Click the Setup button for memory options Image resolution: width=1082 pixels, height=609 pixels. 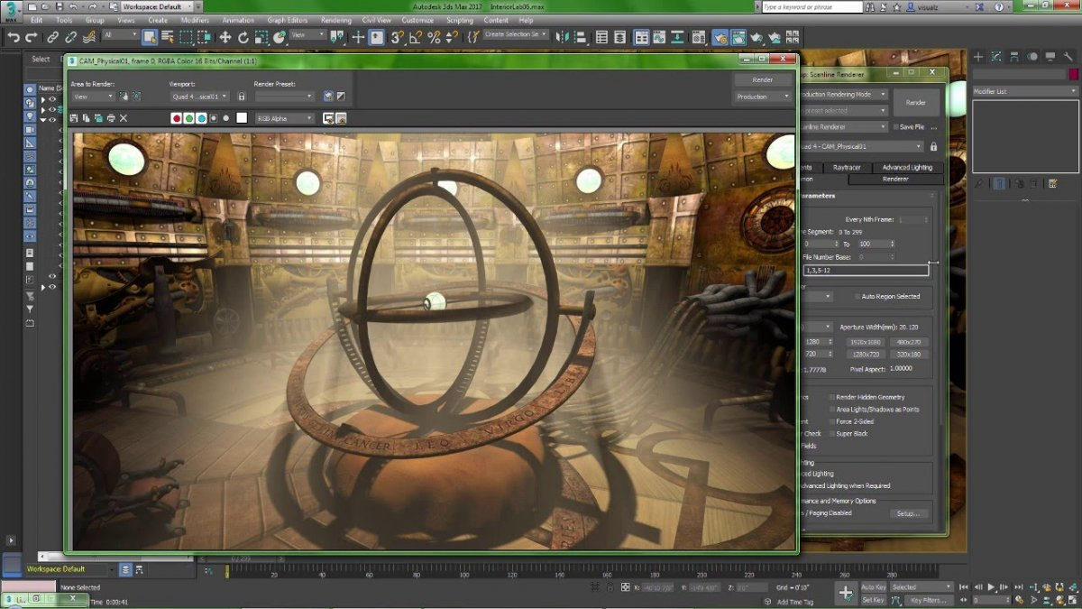[910, 512]
